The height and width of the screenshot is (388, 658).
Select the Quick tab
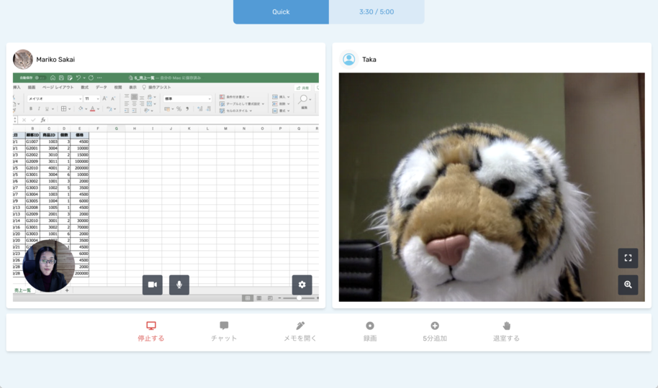(281, 11)
